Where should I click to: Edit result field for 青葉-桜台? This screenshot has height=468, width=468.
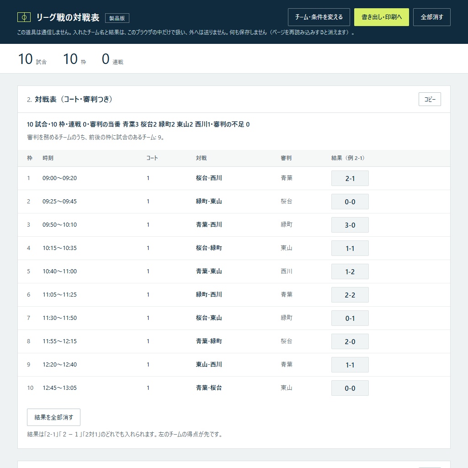point(350,388)
